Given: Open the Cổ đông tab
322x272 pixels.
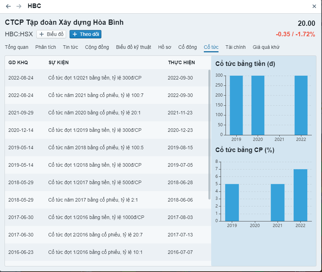Looking at the screenshot, I should pyautogui.click(x=187, y=47).
